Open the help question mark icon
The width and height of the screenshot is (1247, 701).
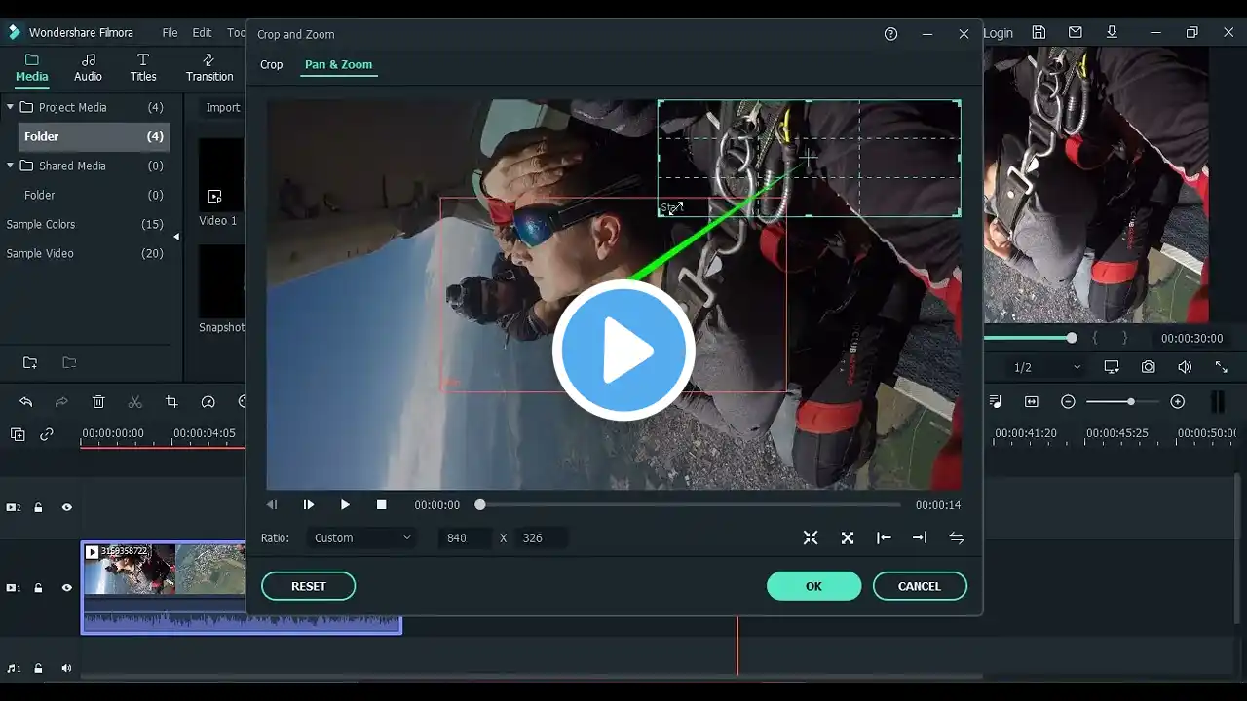pos(890,34)
